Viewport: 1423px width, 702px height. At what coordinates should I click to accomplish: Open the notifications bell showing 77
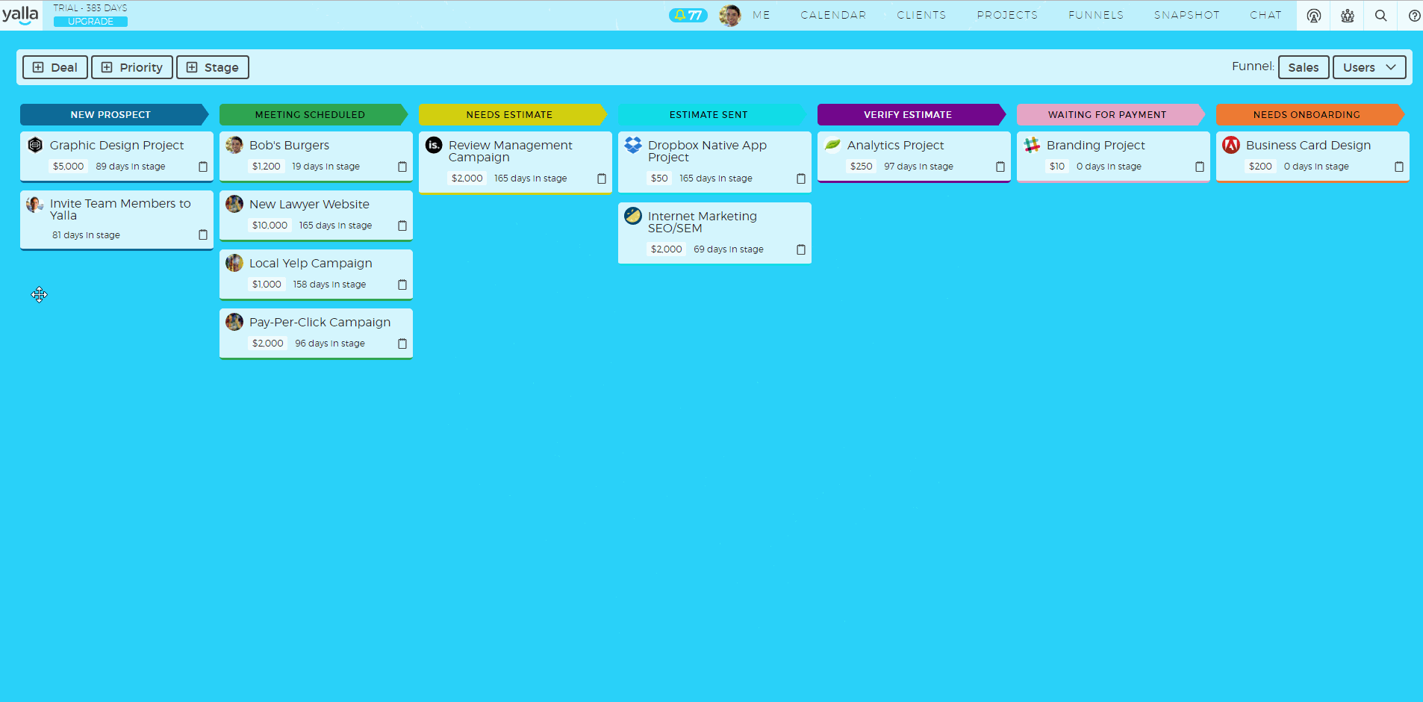tap(688, 15)
